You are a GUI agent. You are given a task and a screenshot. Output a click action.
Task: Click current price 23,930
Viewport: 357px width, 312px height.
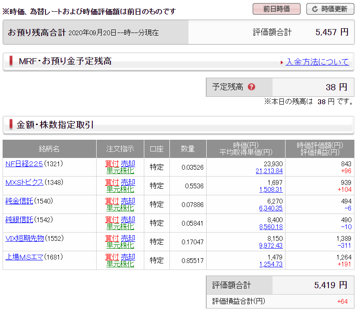click(273, 164)
